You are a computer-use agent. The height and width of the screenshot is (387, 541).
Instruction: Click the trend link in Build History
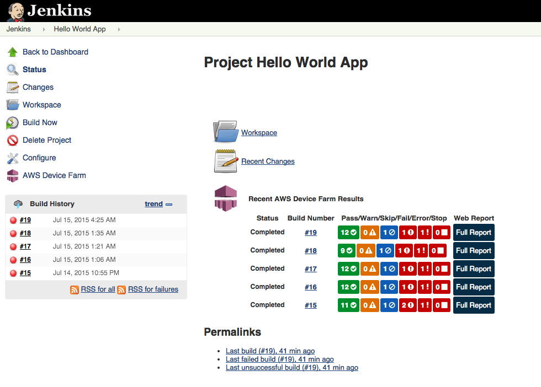pyautogui.click(x=153, y=204)
